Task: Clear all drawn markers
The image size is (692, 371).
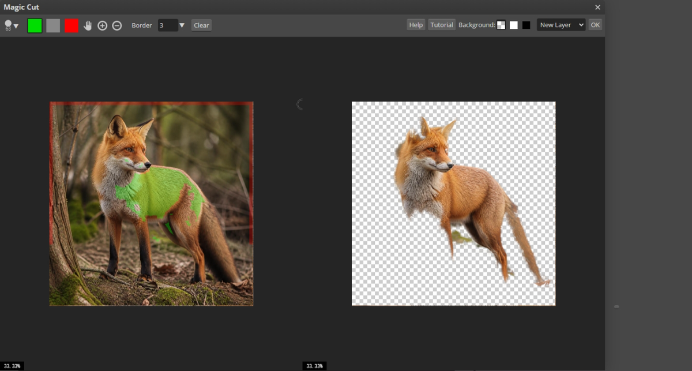Action: coord(201,25)
